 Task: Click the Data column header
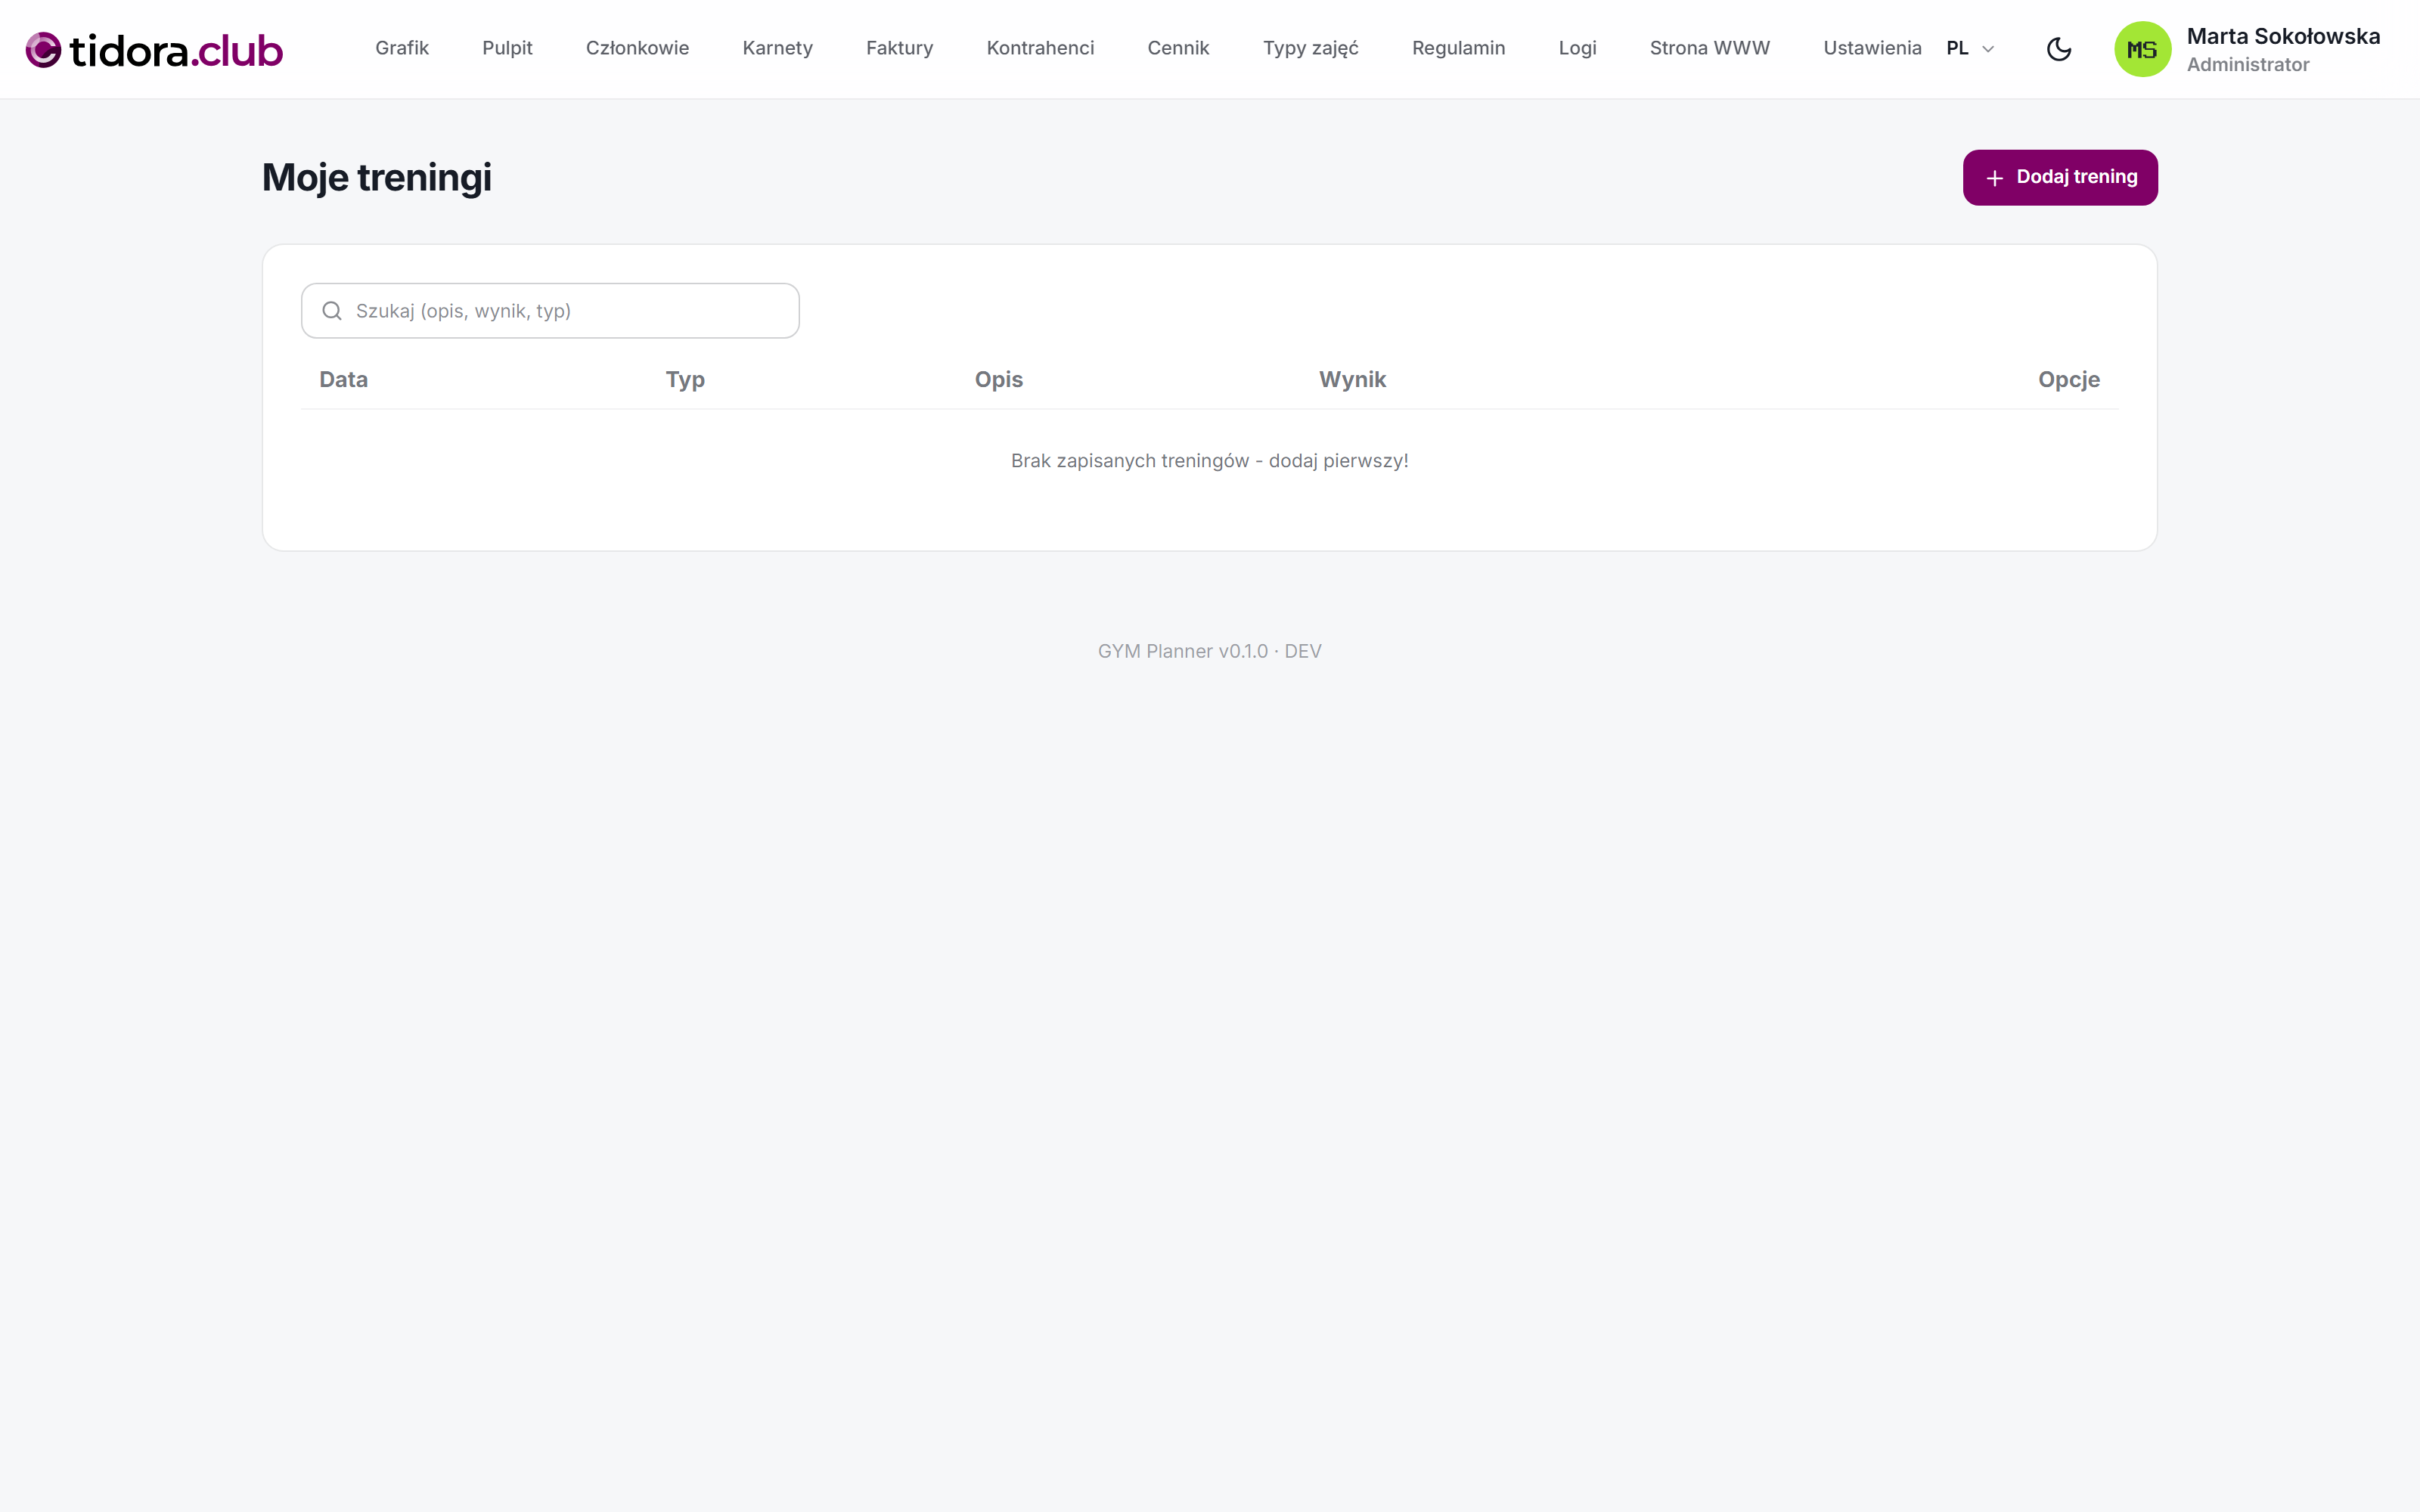click(x=343, y=379)
